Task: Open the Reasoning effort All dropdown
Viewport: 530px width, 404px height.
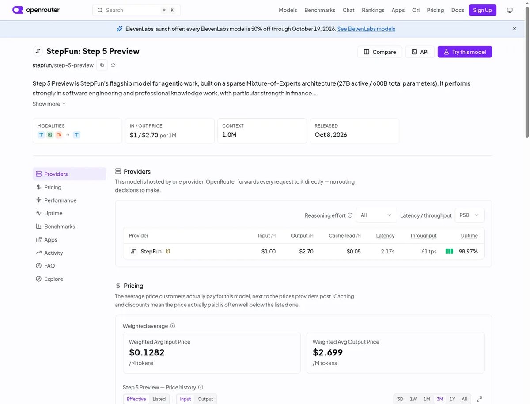Action: pyautogui.click(x=376, y=215)
